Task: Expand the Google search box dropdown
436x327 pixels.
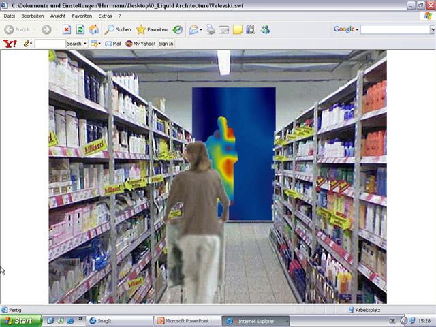Action: (x=433, y=29)
